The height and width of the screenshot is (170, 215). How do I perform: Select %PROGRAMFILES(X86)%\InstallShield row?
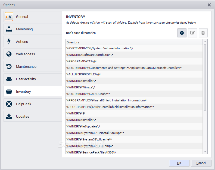pyautogui.click(x=134, y=107)
